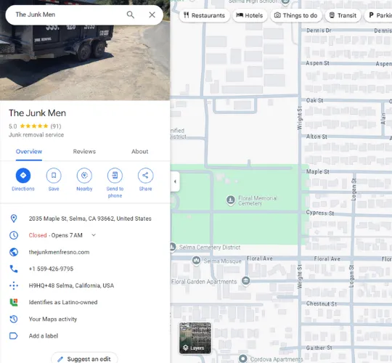This screenshot has width=392, height=363.
Task: Click the plus code dots icon
Action: [x=14, y=285]
